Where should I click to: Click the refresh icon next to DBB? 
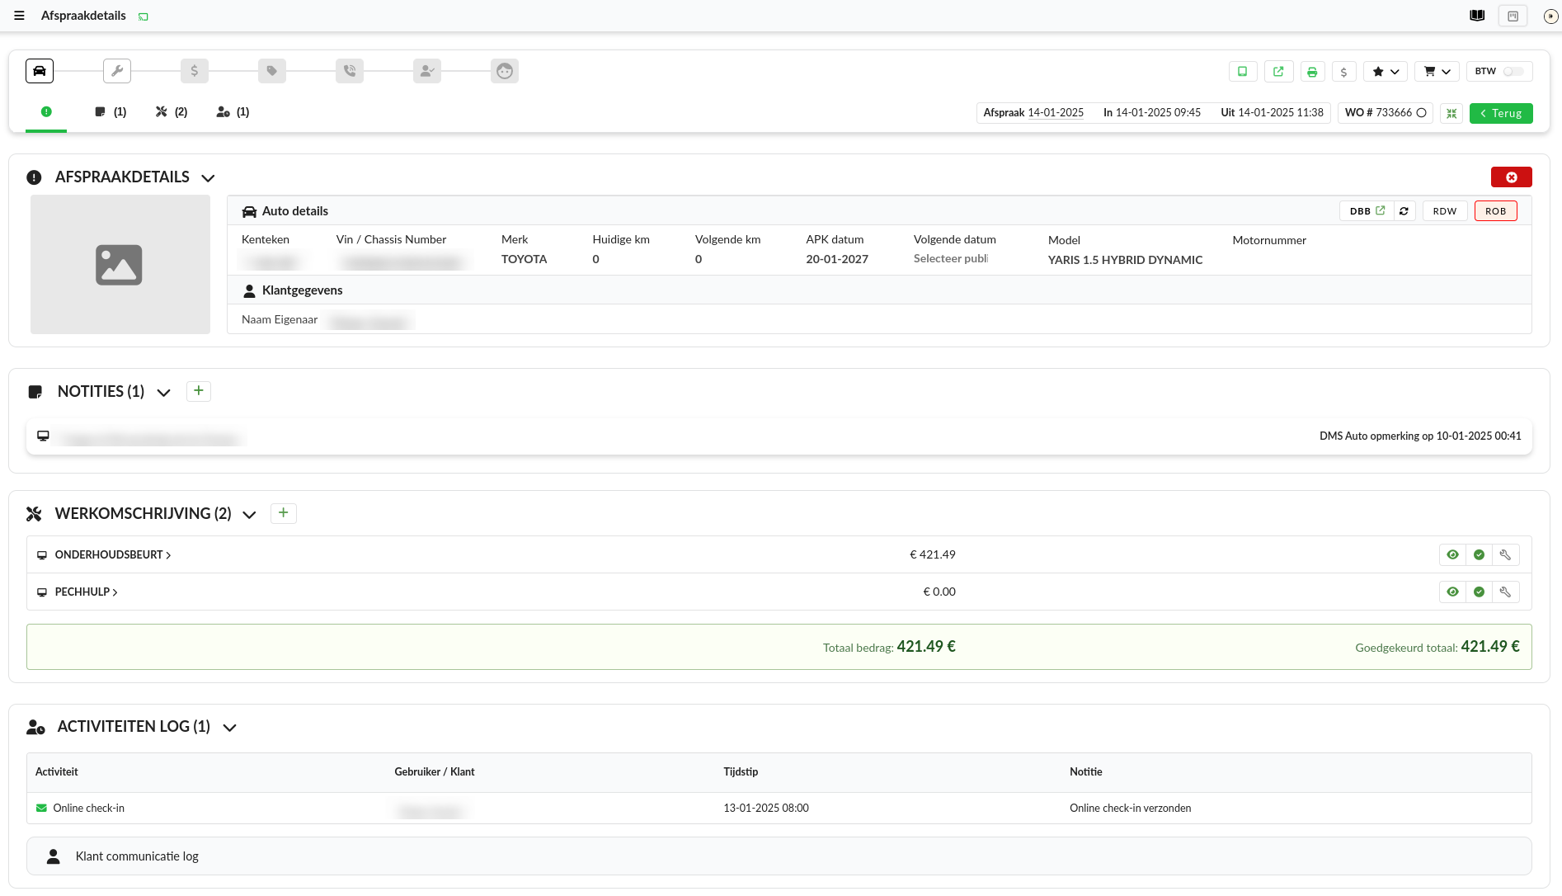coord(1404,211)
